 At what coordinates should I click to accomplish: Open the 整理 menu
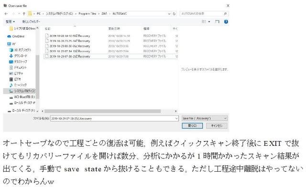point(10,22)
